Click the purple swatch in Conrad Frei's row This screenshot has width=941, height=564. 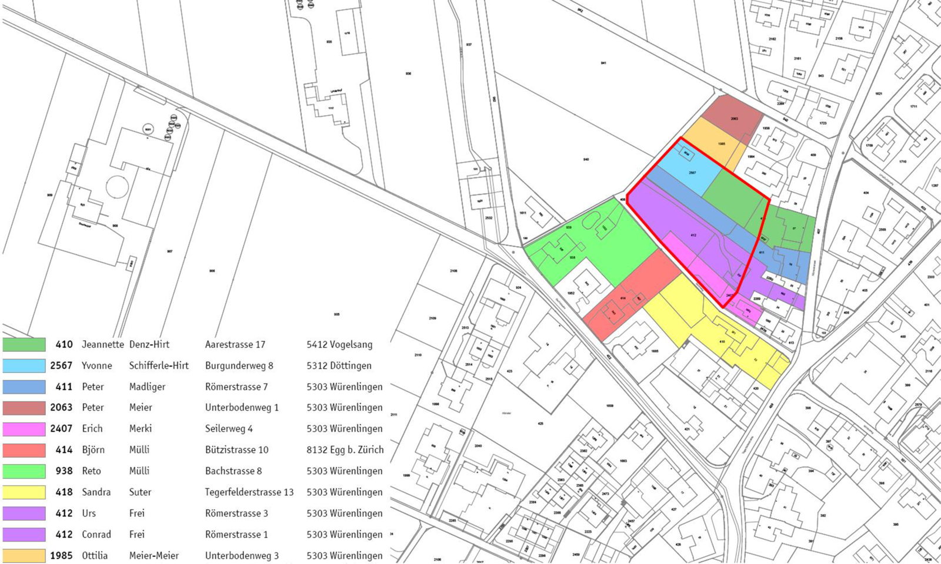point(24,535)
